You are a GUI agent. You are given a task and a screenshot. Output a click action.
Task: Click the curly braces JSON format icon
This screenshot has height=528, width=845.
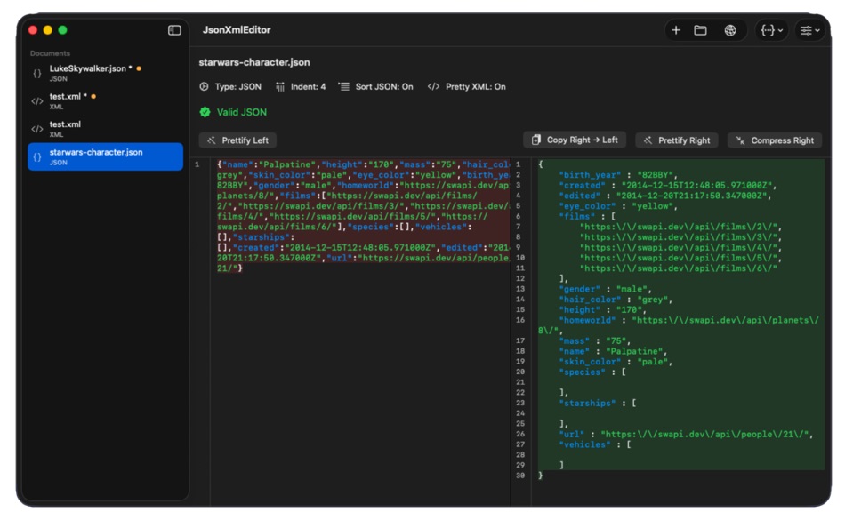[767, 29]
